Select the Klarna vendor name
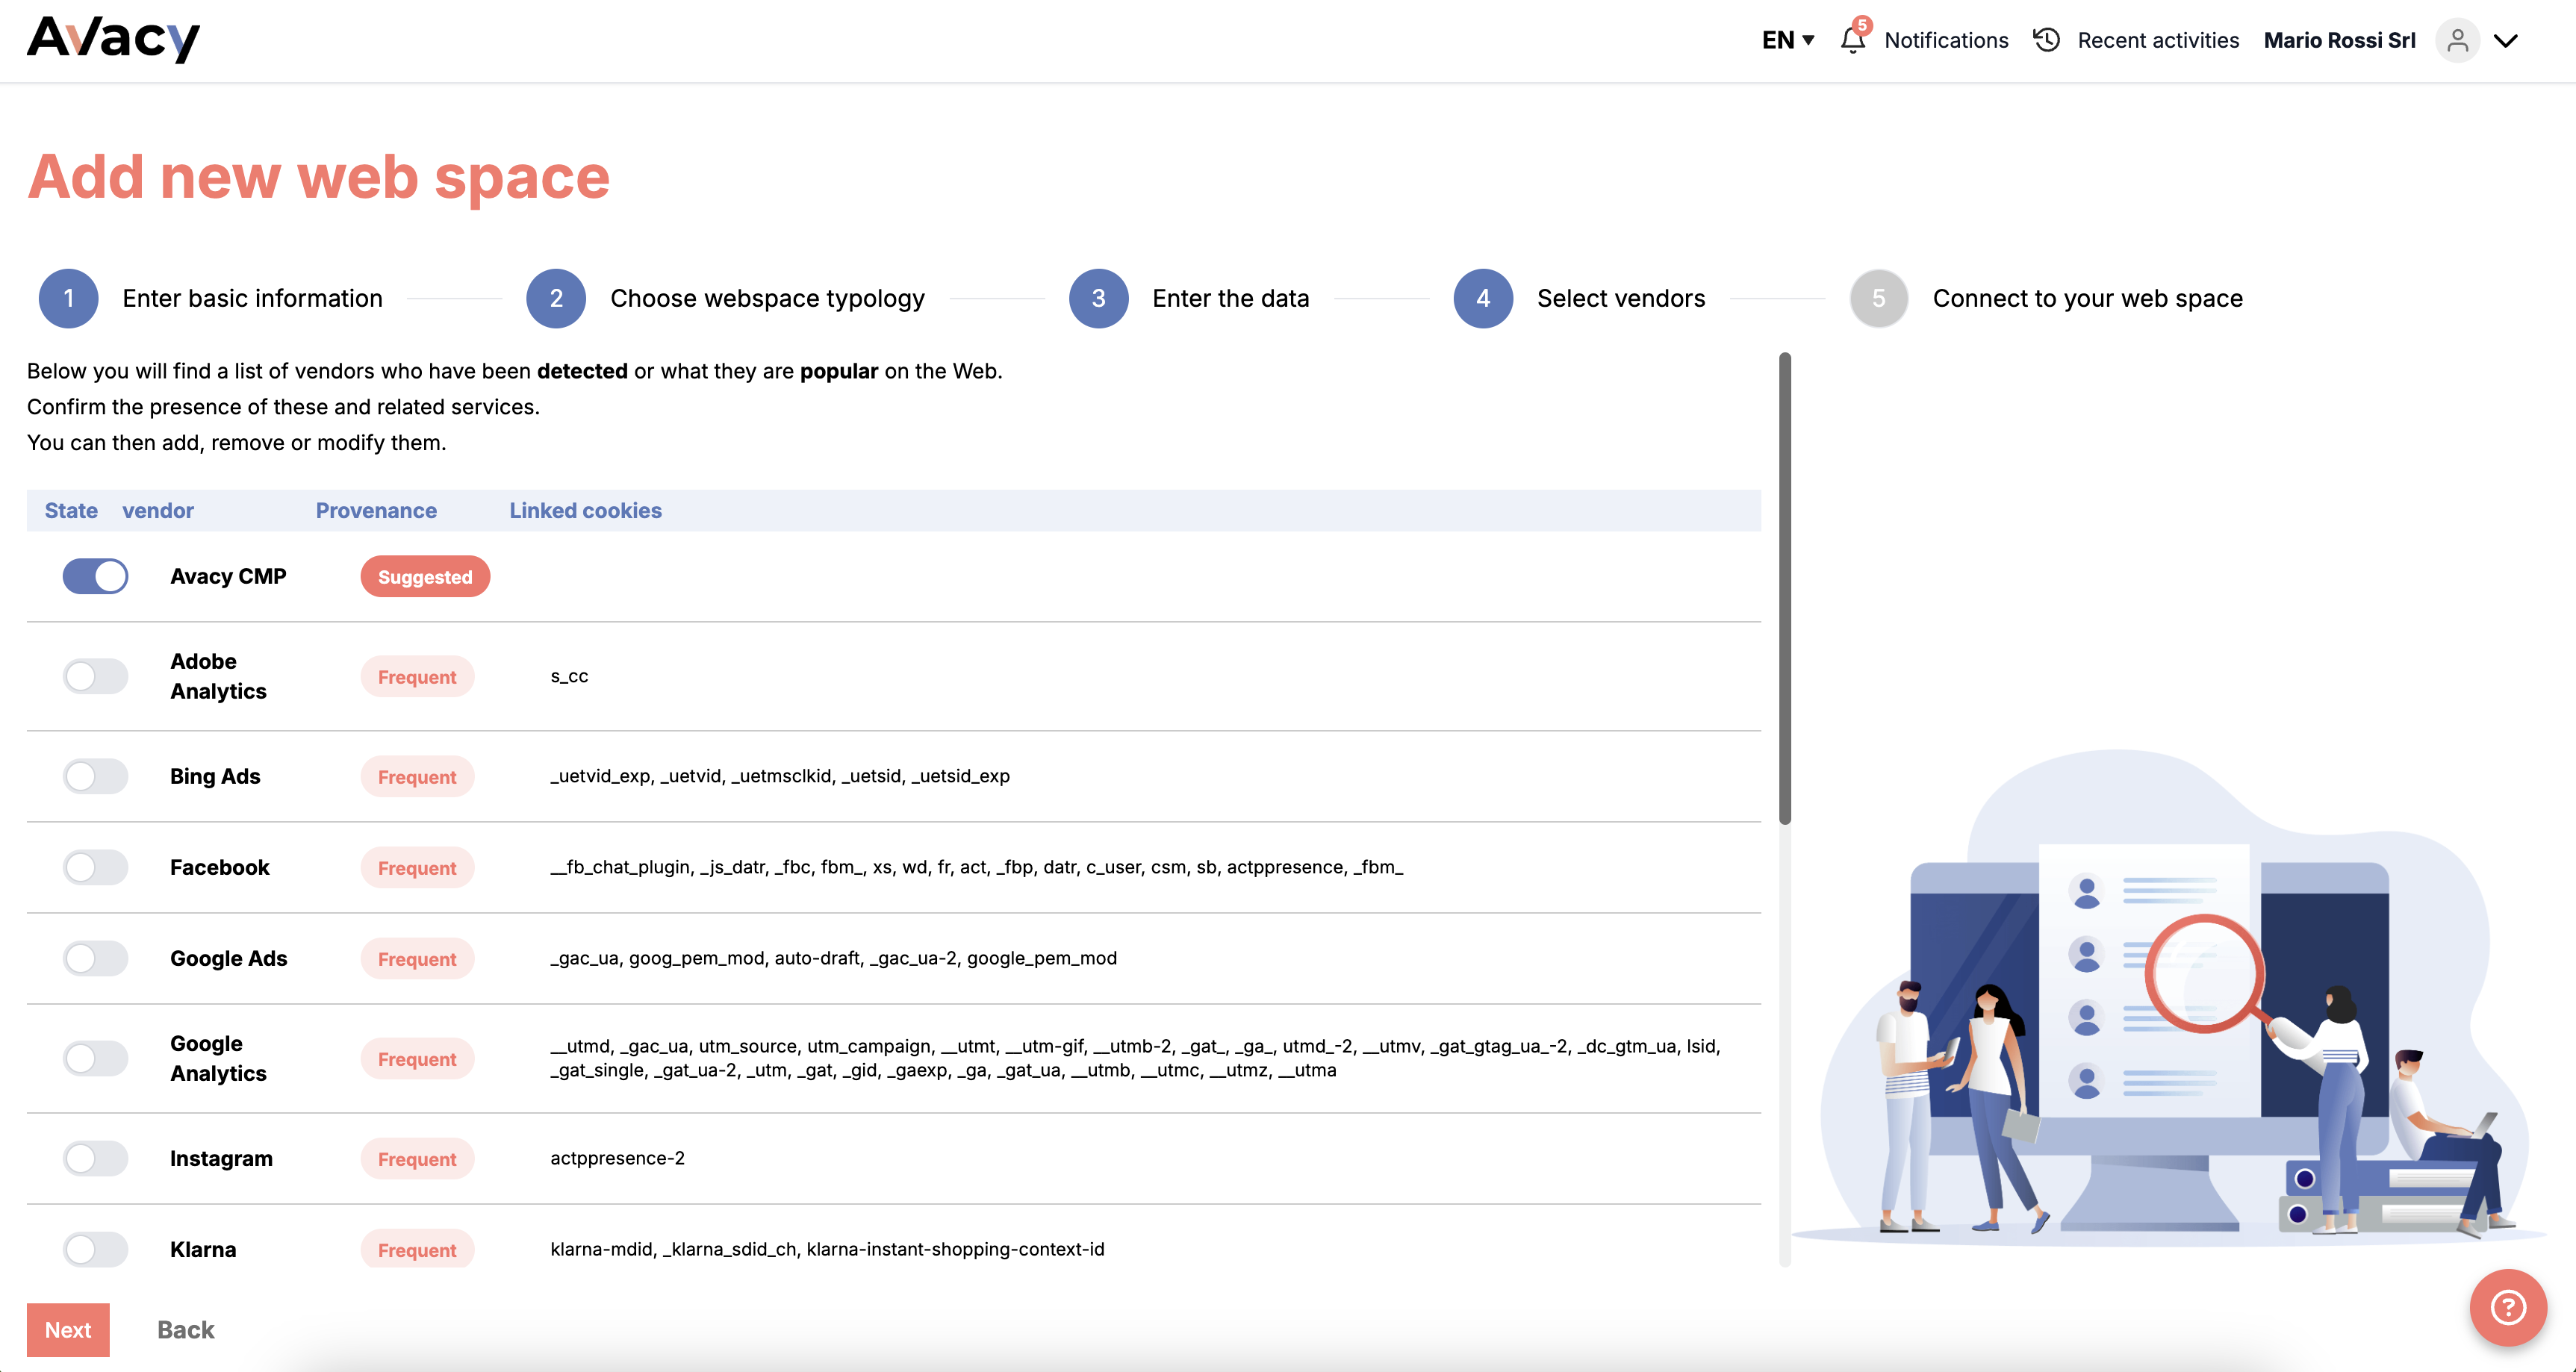 203,1249
